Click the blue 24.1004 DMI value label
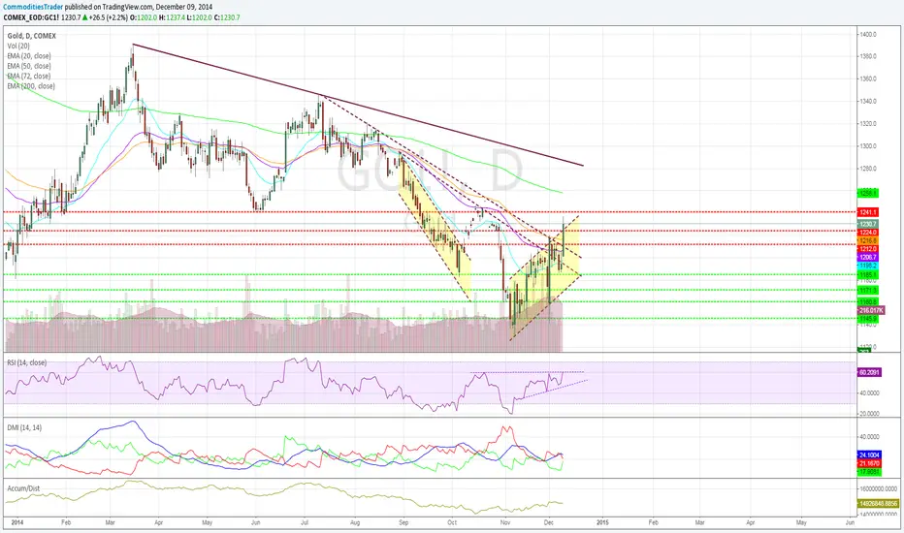Viewport: 904px width, 533px height. [869, 455]
